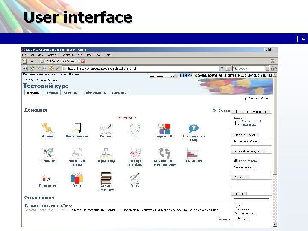This screenshot has height=231, width=308.
Task: Click the blue arrow icon near sidebar
Action: (214, 111)
